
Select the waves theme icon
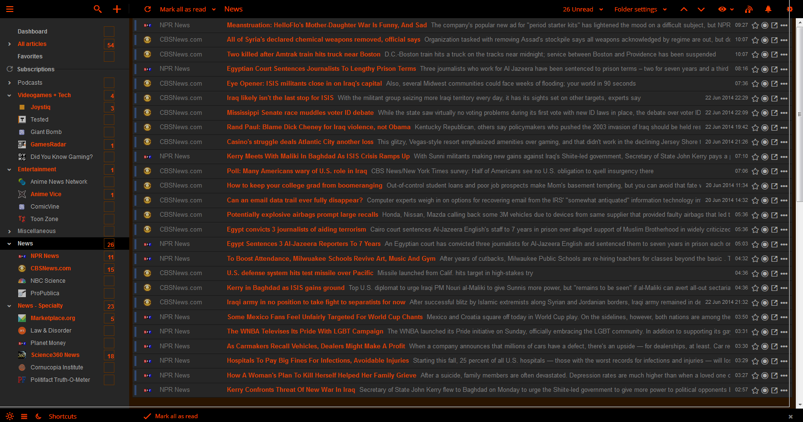24,416
